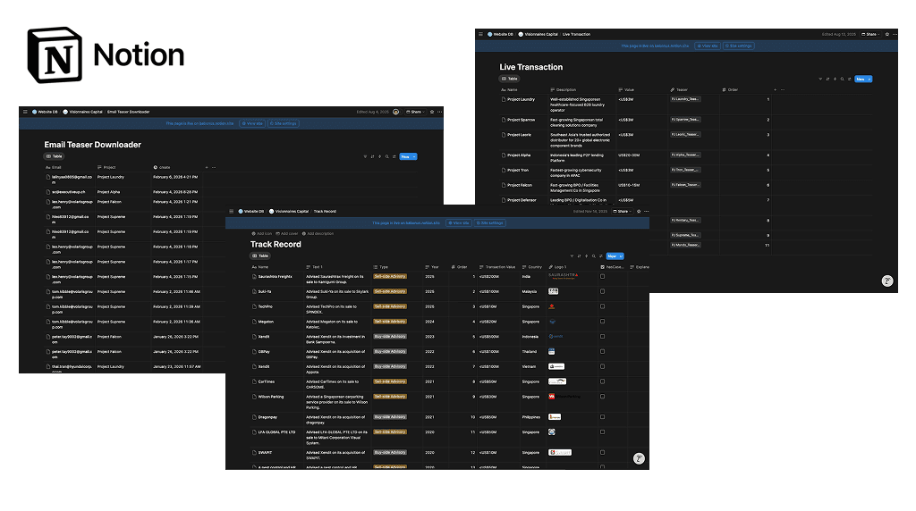Favorite the Track Record page with star icon

tap(639, 211)
